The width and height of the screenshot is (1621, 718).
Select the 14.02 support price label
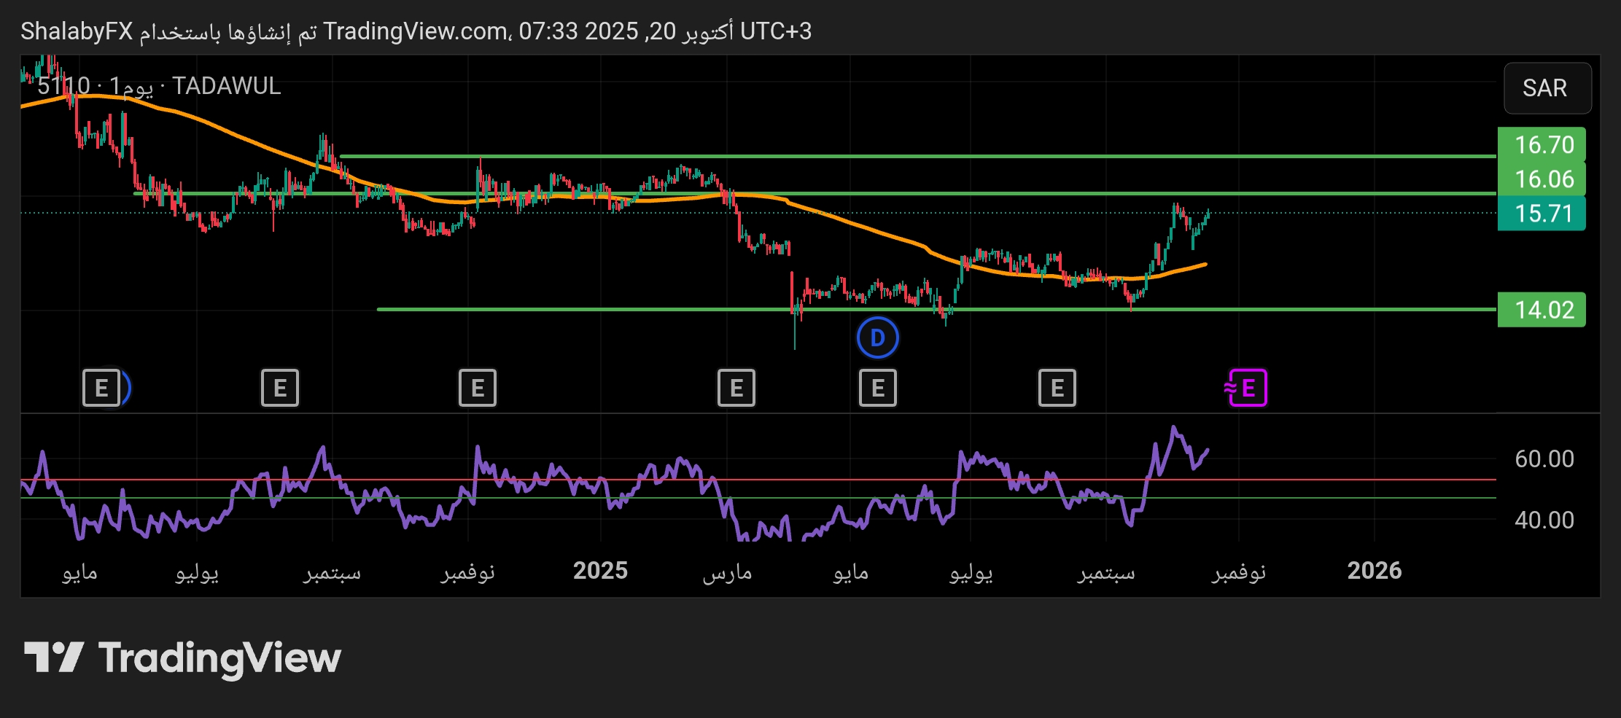tap(1542, 310)
